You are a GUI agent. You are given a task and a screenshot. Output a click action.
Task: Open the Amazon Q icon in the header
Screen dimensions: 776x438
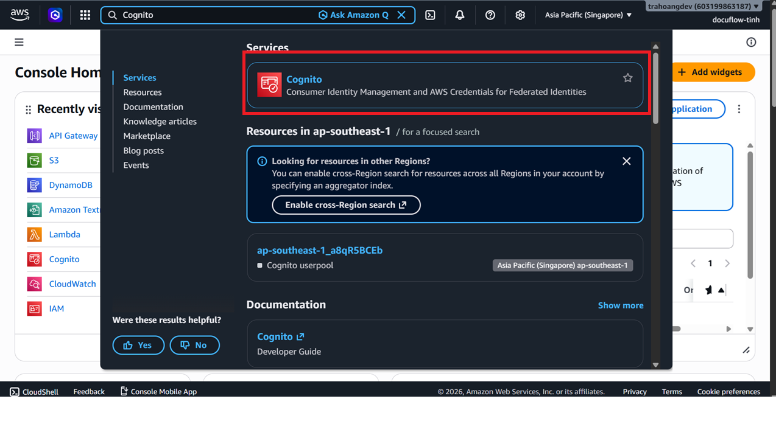pos(55,15)
